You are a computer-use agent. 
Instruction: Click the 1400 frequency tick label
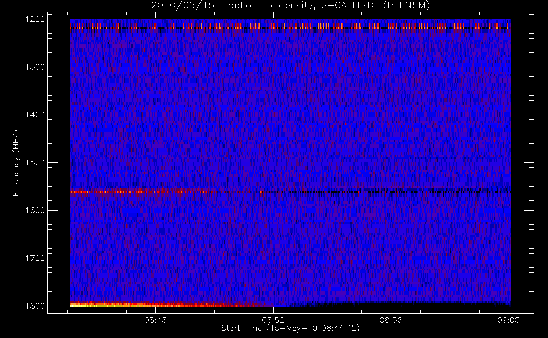click(x=35, y=115)
